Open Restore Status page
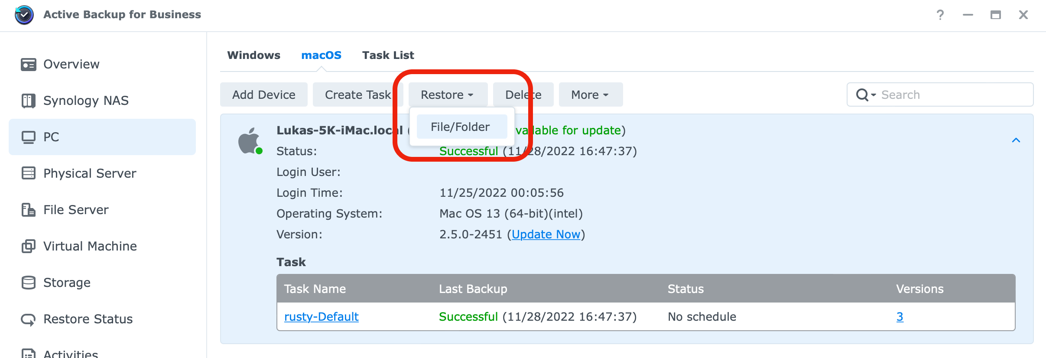The image size is (1046, 358). coord(102,319)
